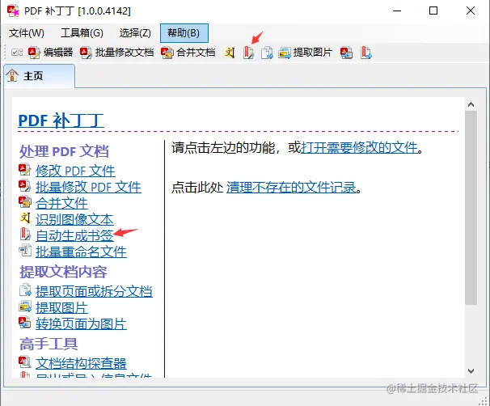Open the 选择(Z) menu
490x406 pixels.
click(135, 33)
